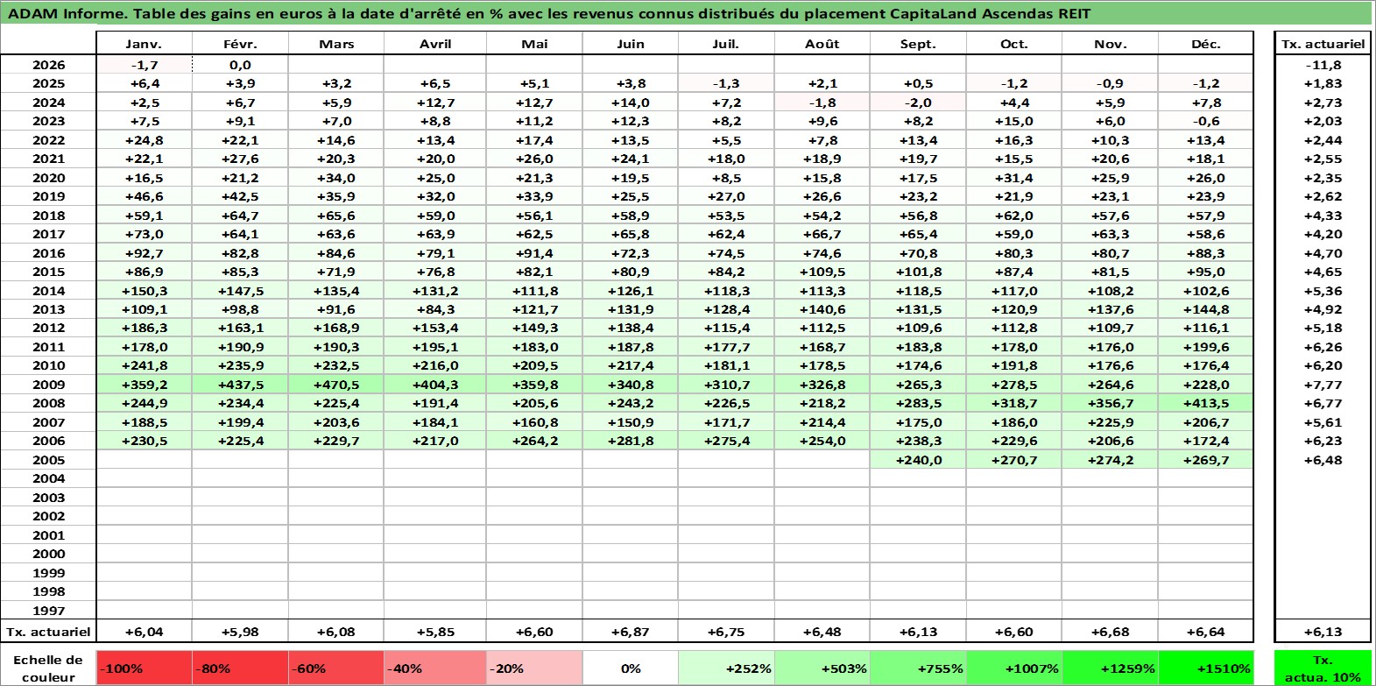
Task: Click the 1997 year row label
Action: pyautogui.click(x=48, y=611)
